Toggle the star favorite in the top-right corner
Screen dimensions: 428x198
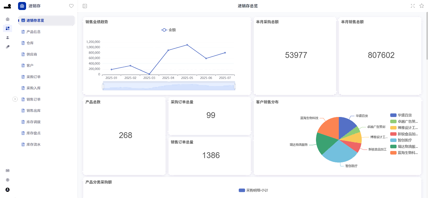click(421, 6)
